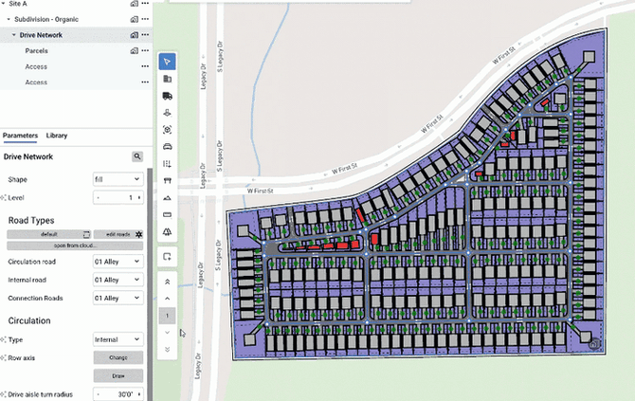Open more options for Site A

145,3
